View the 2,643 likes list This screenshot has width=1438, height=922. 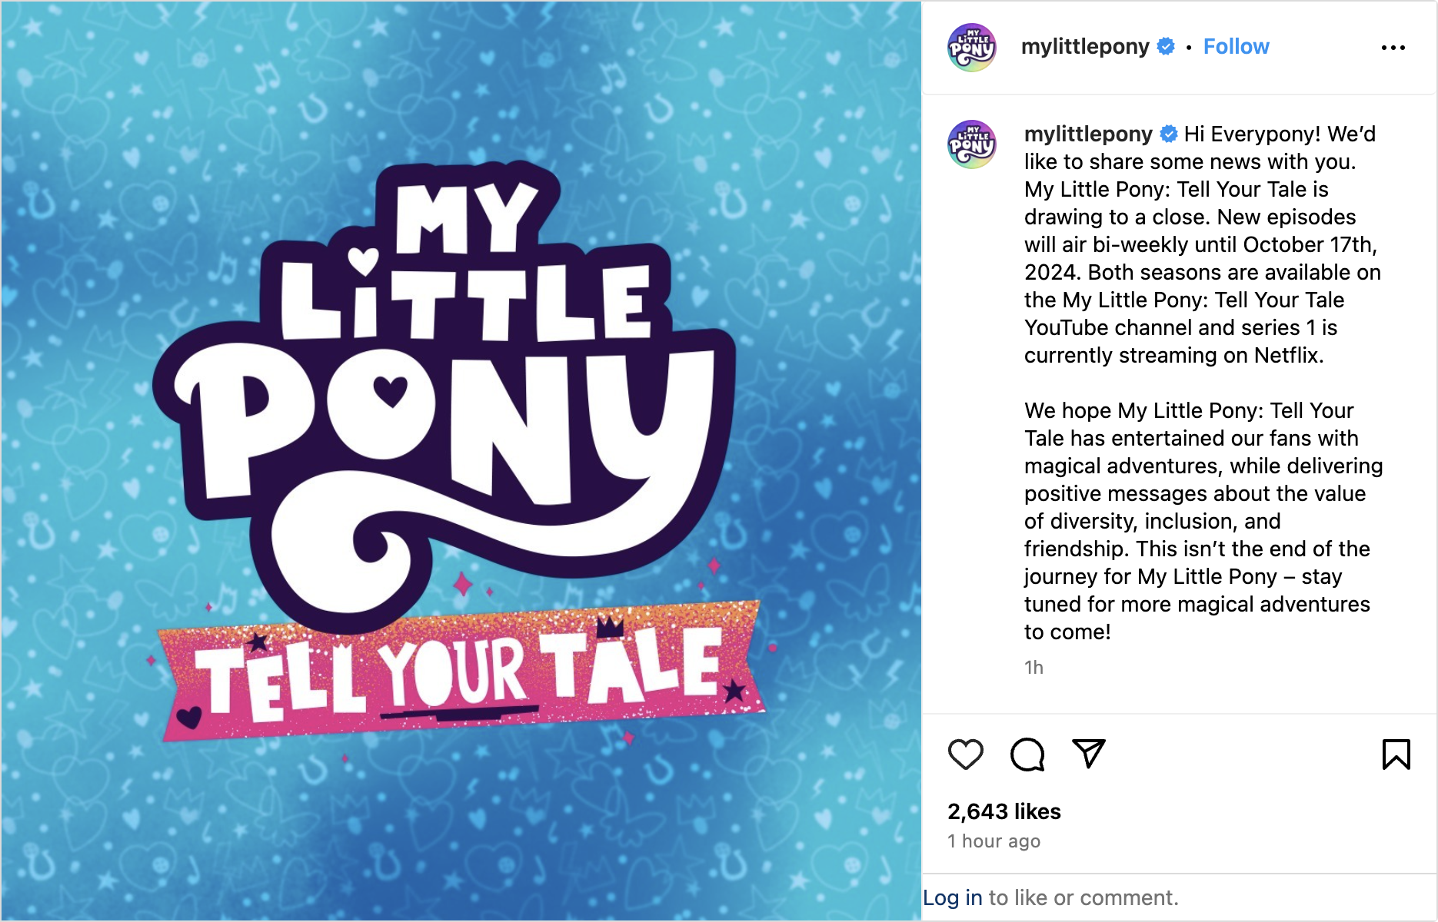click(x=1004, y=811)
